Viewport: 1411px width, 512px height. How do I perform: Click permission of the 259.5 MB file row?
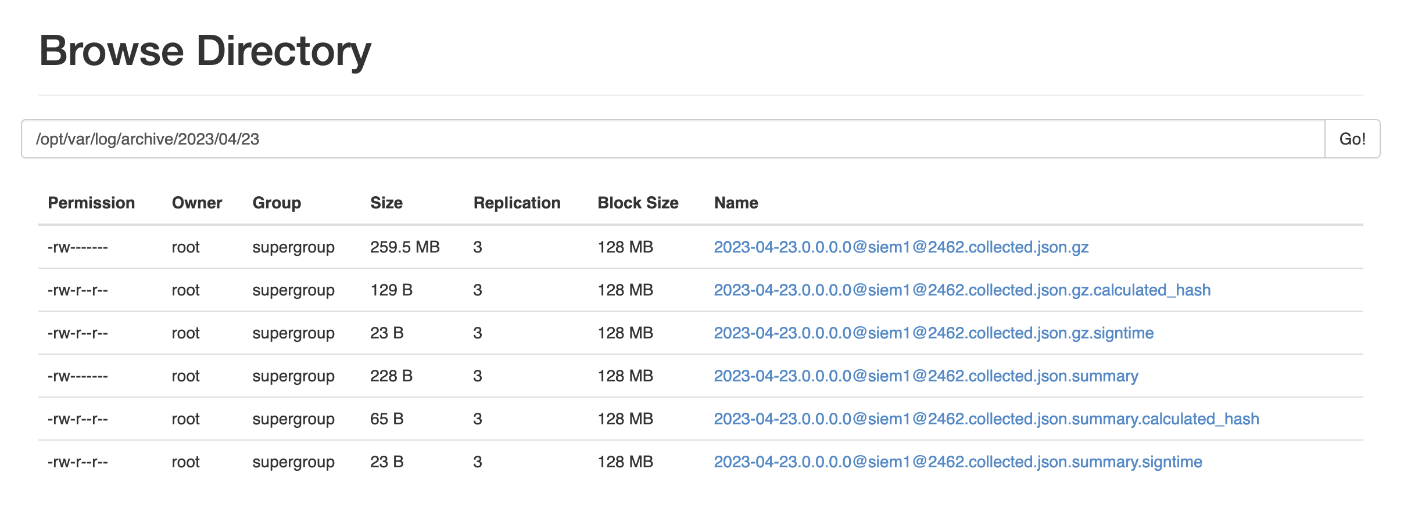point(78,247)
